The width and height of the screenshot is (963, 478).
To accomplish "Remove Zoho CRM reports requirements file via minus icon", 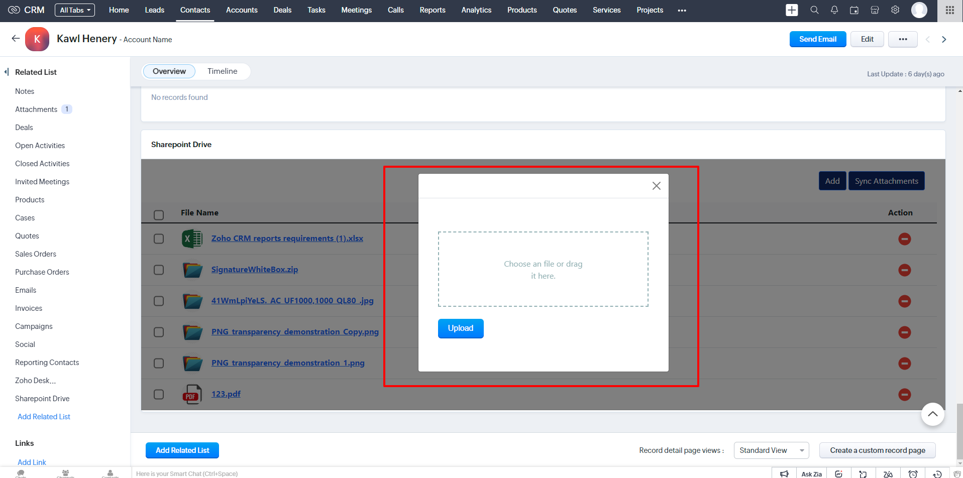I will (x=905, y=239).
